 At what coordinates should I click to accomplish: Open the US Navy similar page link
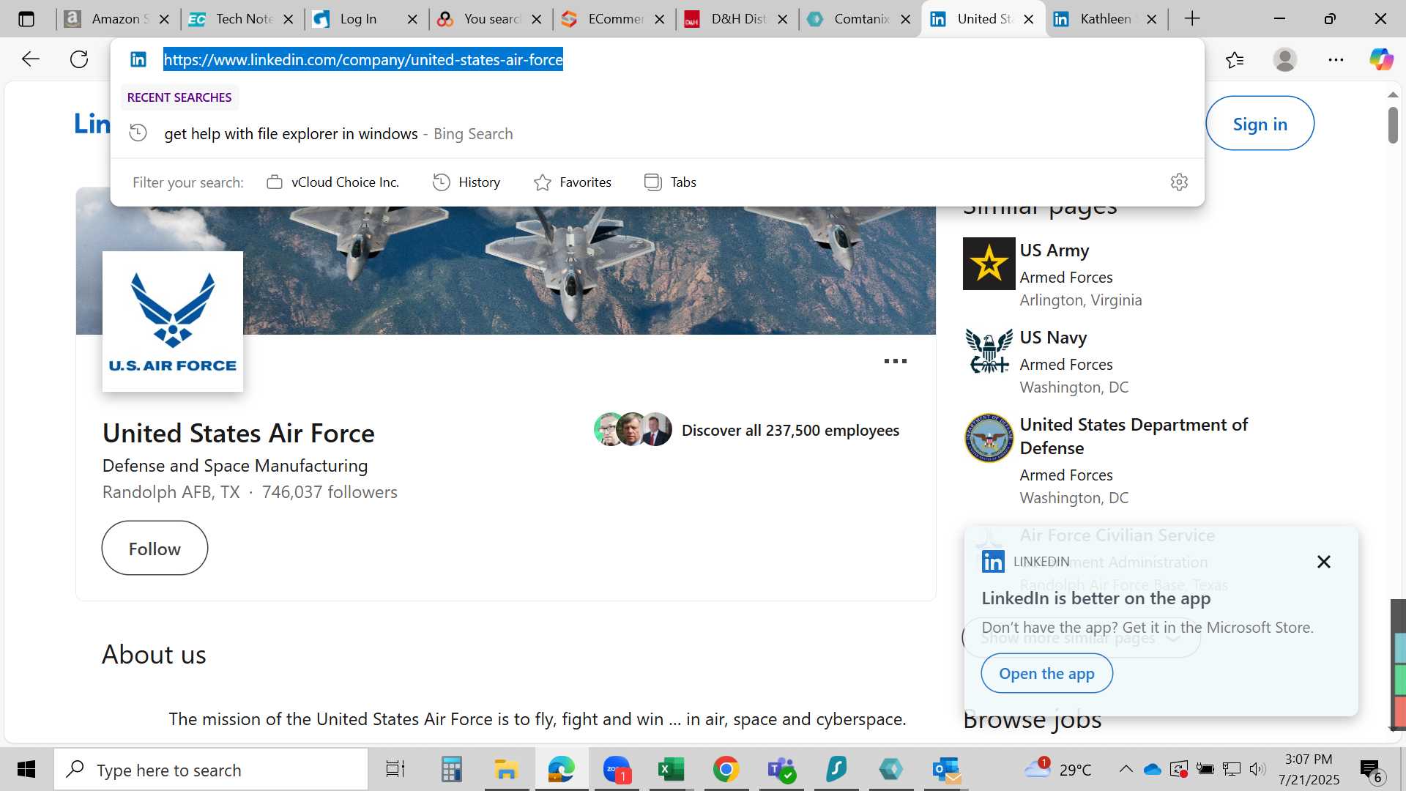tap(1053, 338)
